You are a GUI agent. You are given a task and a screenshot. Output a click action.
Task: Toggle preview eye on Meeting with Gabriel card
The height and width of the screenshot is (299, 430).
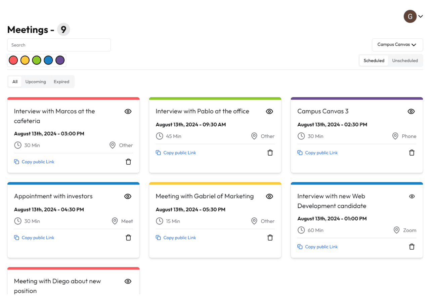click(269, 196)
